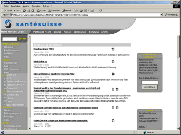Open the Sentenza consiglio federale article link
This screenshot has width=181, height=135.
pyautogui.click(x=66, y=108)
